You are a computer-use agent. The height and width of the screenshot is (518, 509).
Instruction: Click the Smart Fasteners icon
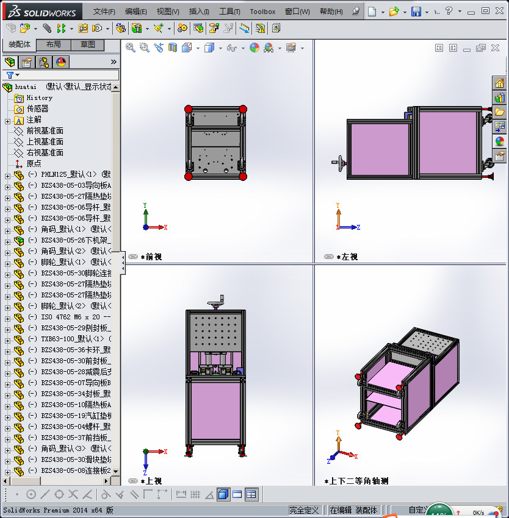click(83, 29)
